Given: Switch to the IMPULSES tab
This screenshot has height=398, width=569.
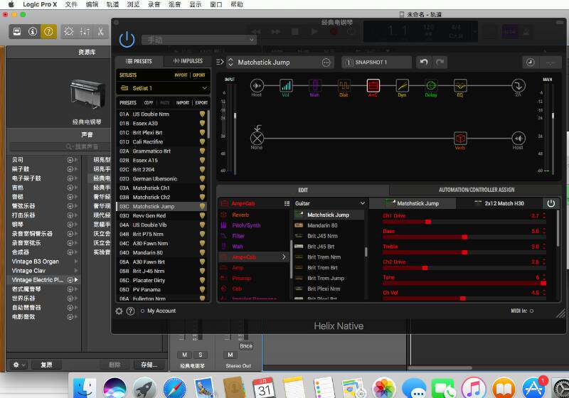Looking at the screenshot, I should (x=188, y=61).
